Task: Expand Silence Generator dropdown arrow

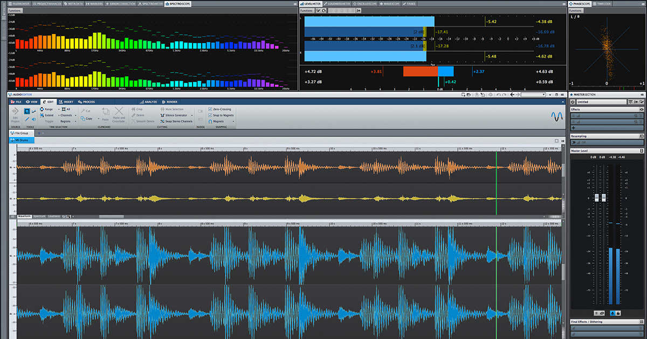Action: pos(191,115)
